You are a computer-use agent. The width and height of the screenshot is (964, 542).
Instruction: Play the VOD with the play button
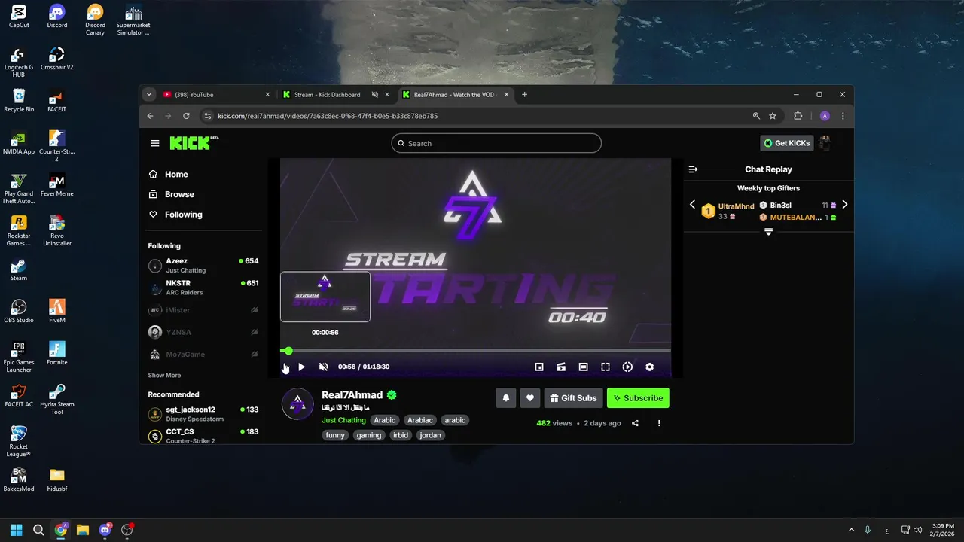(x=301, y=367)
